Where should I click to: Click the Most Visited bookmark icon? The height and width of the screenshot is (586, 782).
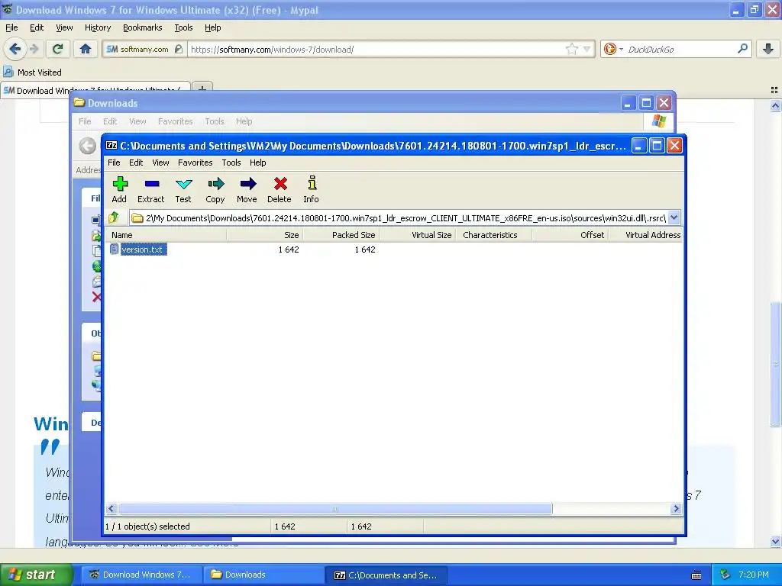(8, 72)
